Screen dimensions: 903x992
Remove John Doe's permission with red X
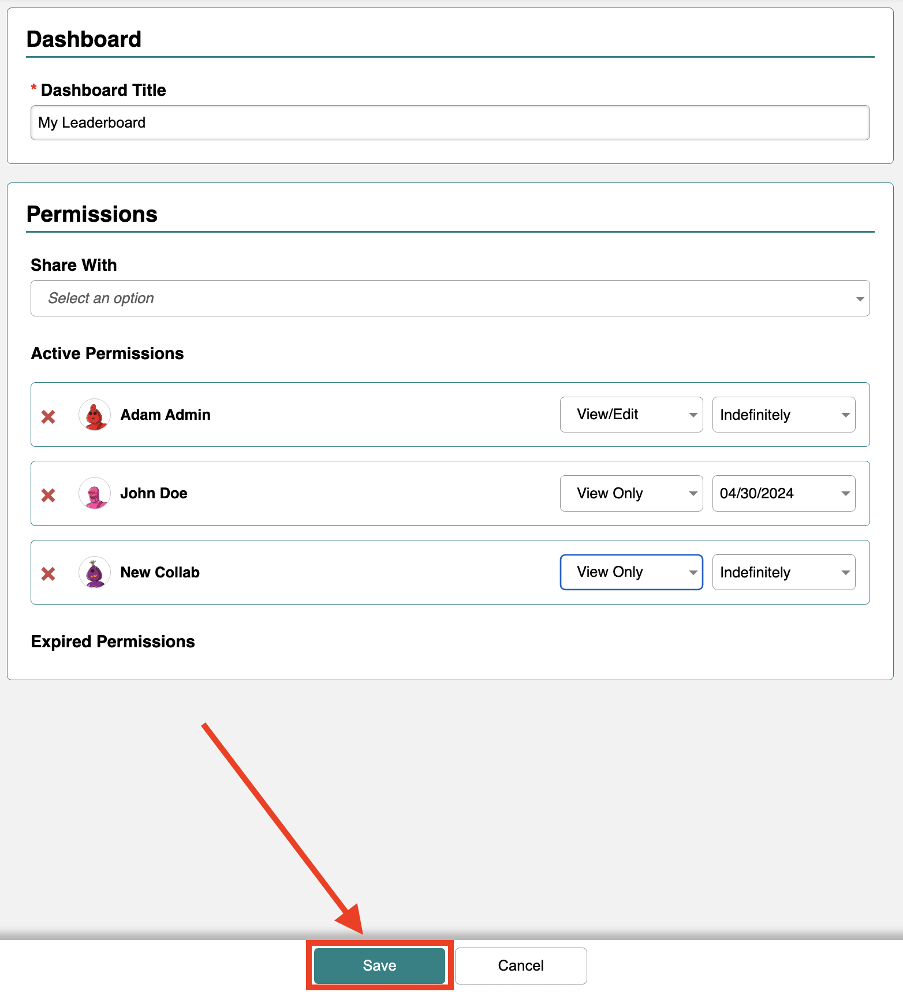(x=48, y=495)
